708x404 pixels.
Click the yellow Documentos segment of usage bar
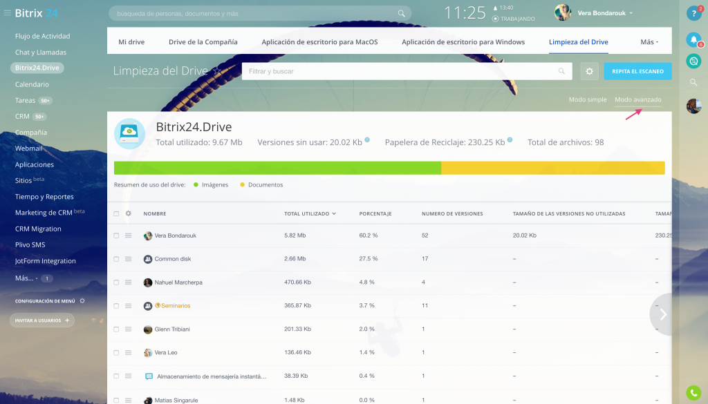(552, 168)
